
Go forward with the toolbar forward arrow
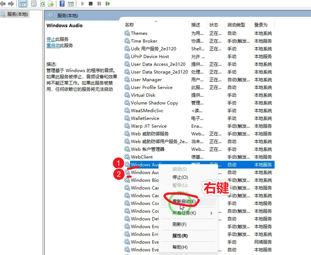point(11,4)
